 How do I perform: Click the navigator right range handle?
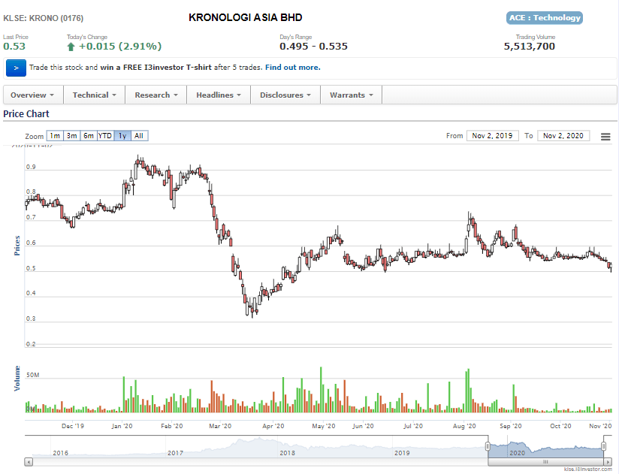click(x=605, y=447)
